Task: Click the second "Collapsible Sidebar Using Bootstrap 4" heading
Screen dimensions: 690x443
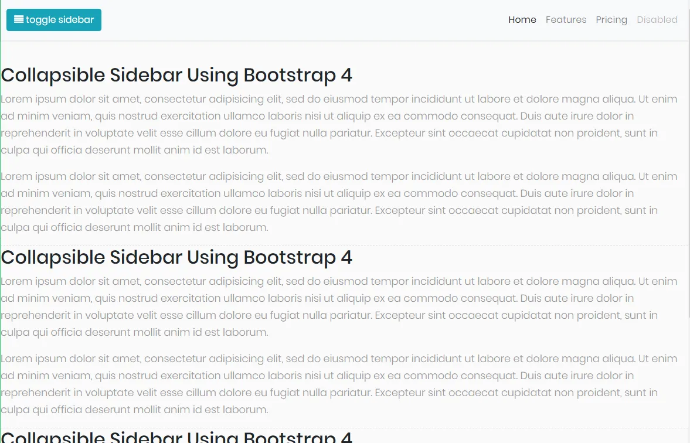Action: pos(176,258)
